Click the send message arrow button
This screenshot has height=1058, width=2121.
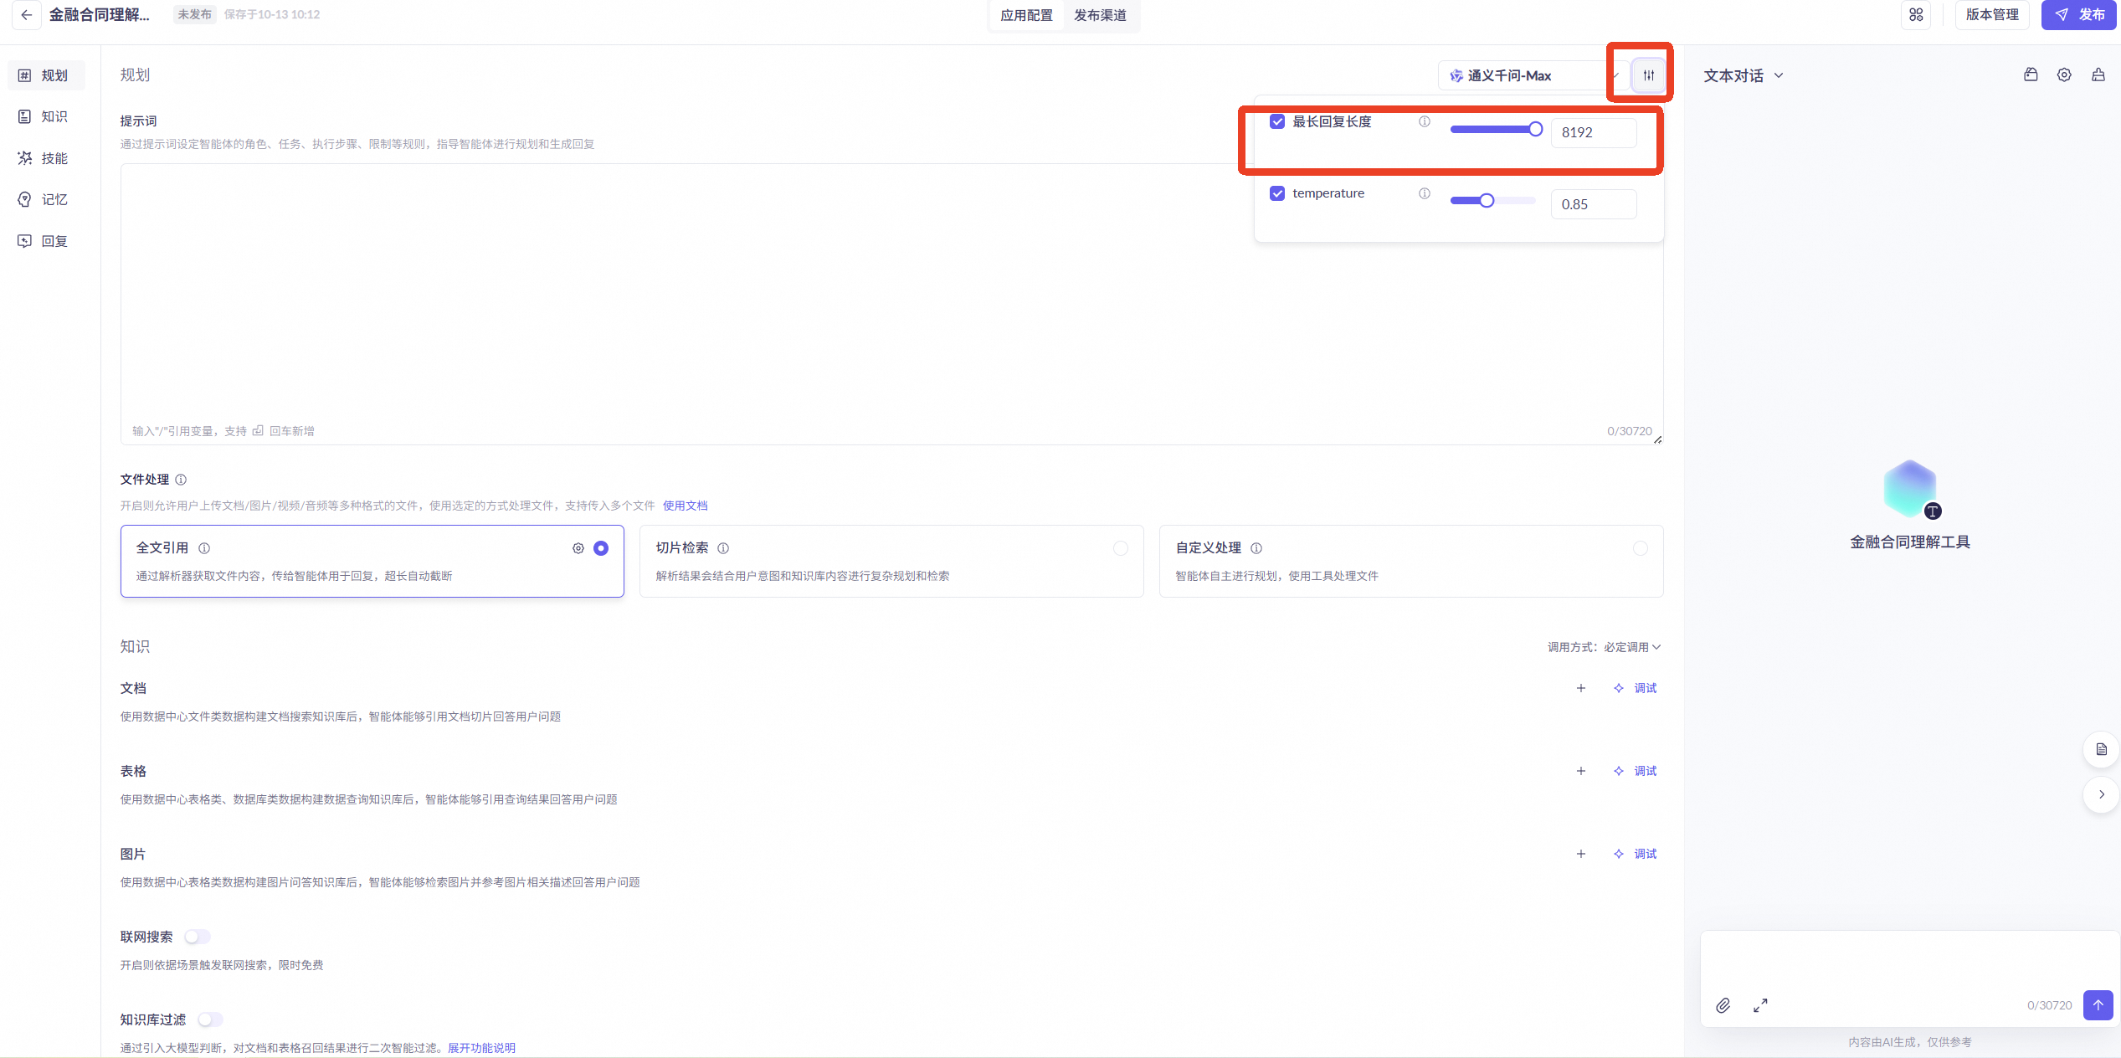[x=2098, y=1004]
